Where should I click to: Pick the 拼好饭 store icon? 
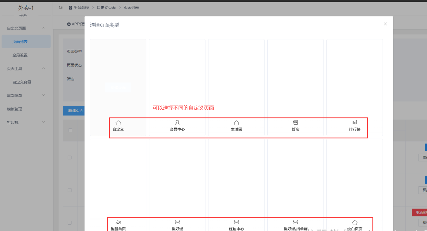click(x=177, y=222)
